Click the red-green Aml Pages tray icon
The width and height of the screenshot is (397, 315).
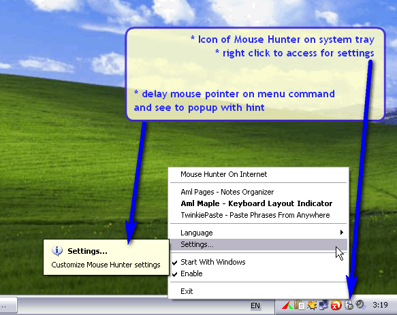pyautogui.click(x=287, y=305)
